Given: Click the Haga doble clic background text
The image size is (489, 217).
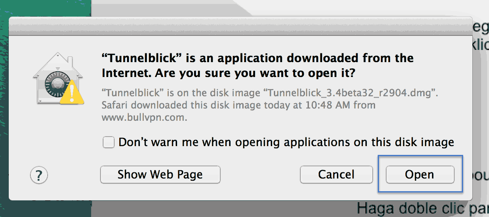Looking at the screenshot, I should pos(422,208).
